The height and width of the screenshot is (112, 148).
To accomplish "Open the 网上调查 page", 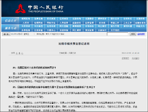I will [x=77, y=30].
